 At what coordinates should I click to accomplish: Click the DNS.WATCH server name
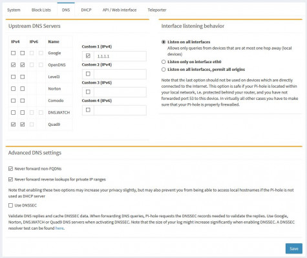59,112
